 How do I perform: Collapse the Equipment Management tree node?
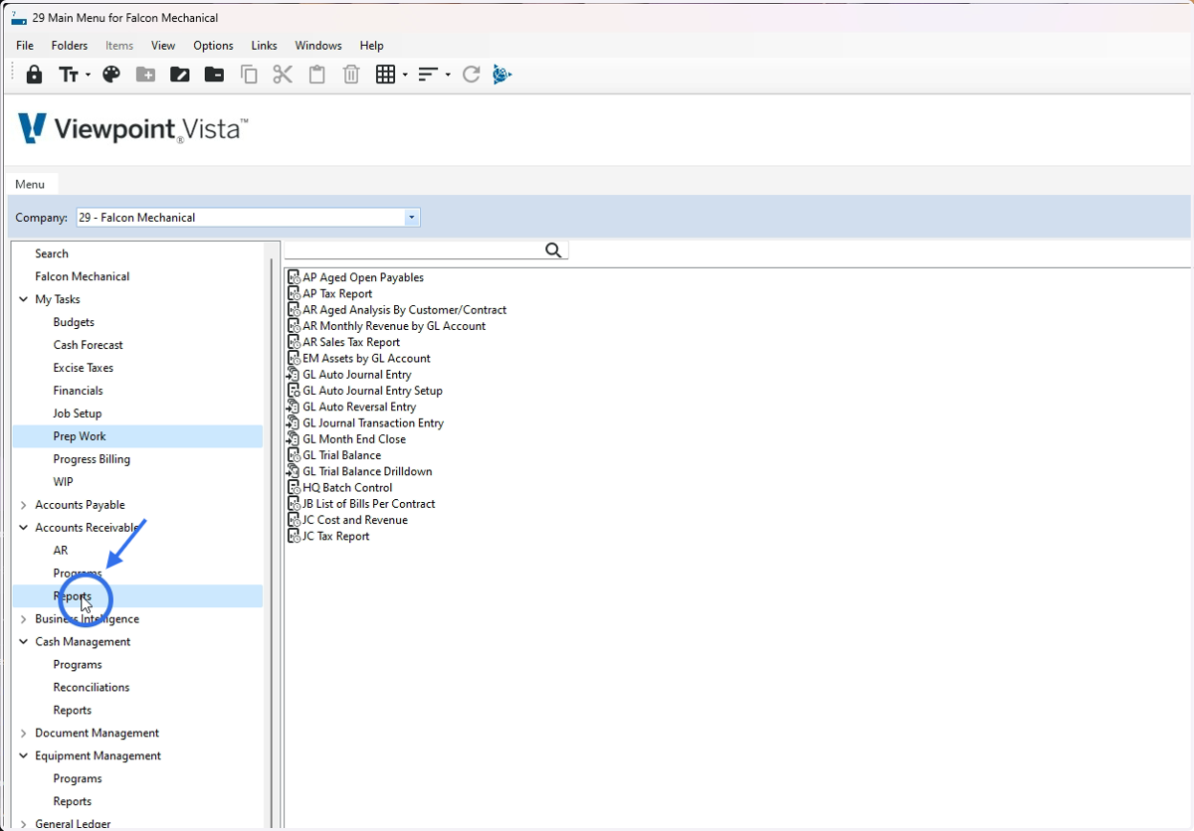point(24,756)
